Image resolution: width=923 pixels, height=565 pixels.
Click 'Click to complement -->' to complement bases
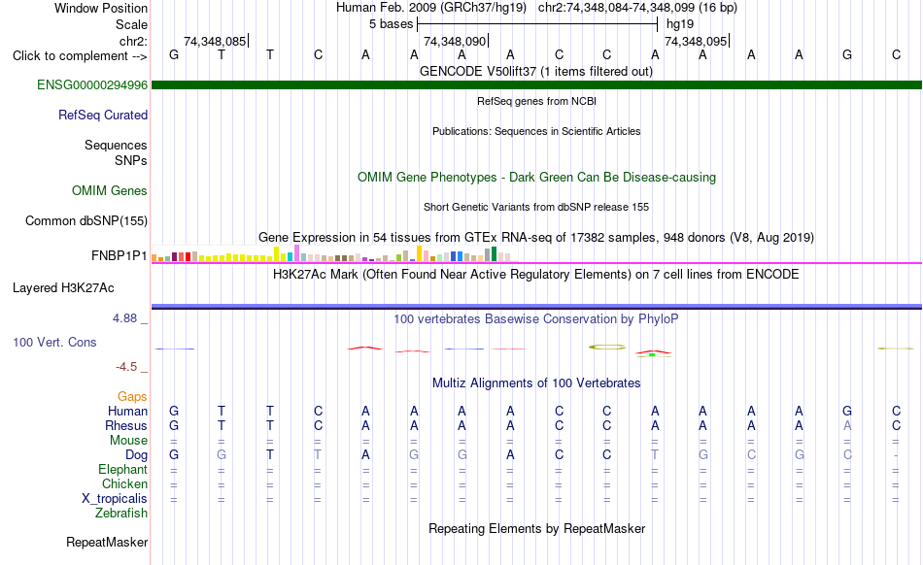80,56
